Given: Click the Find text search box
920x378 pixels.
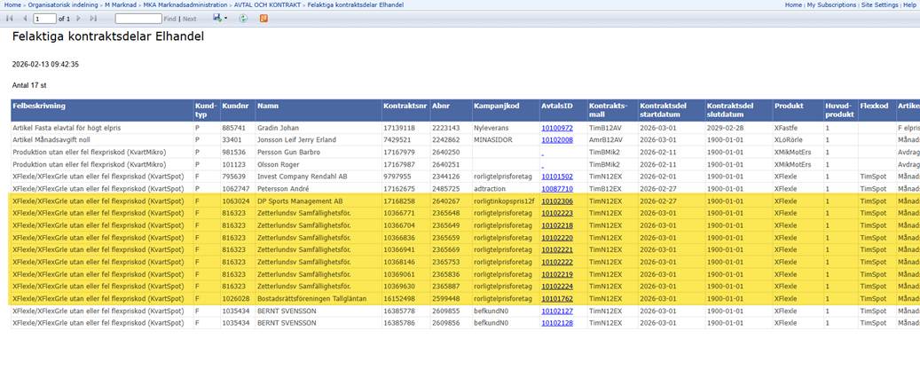Looking at the screenshot, I should click(138, 19).
